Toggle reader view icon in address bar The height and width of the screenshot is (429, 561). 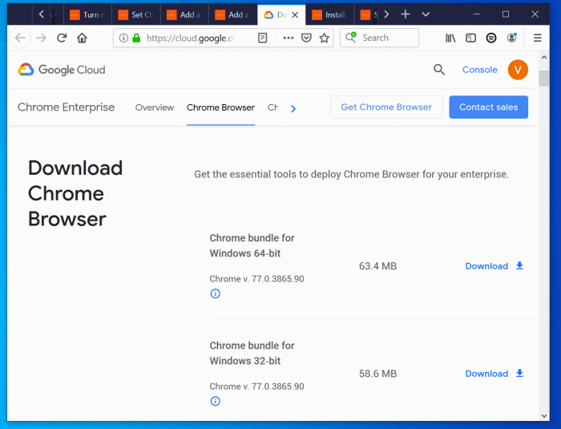click(x=263, y=38)
